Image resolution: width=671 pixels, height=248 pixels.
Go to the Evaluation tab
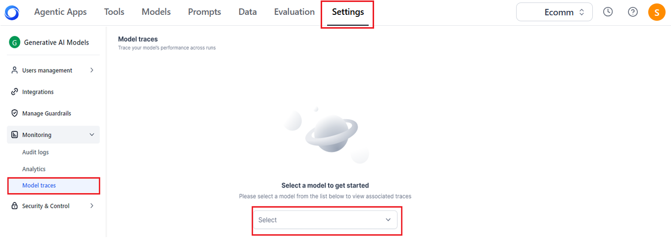click(294, 12)
